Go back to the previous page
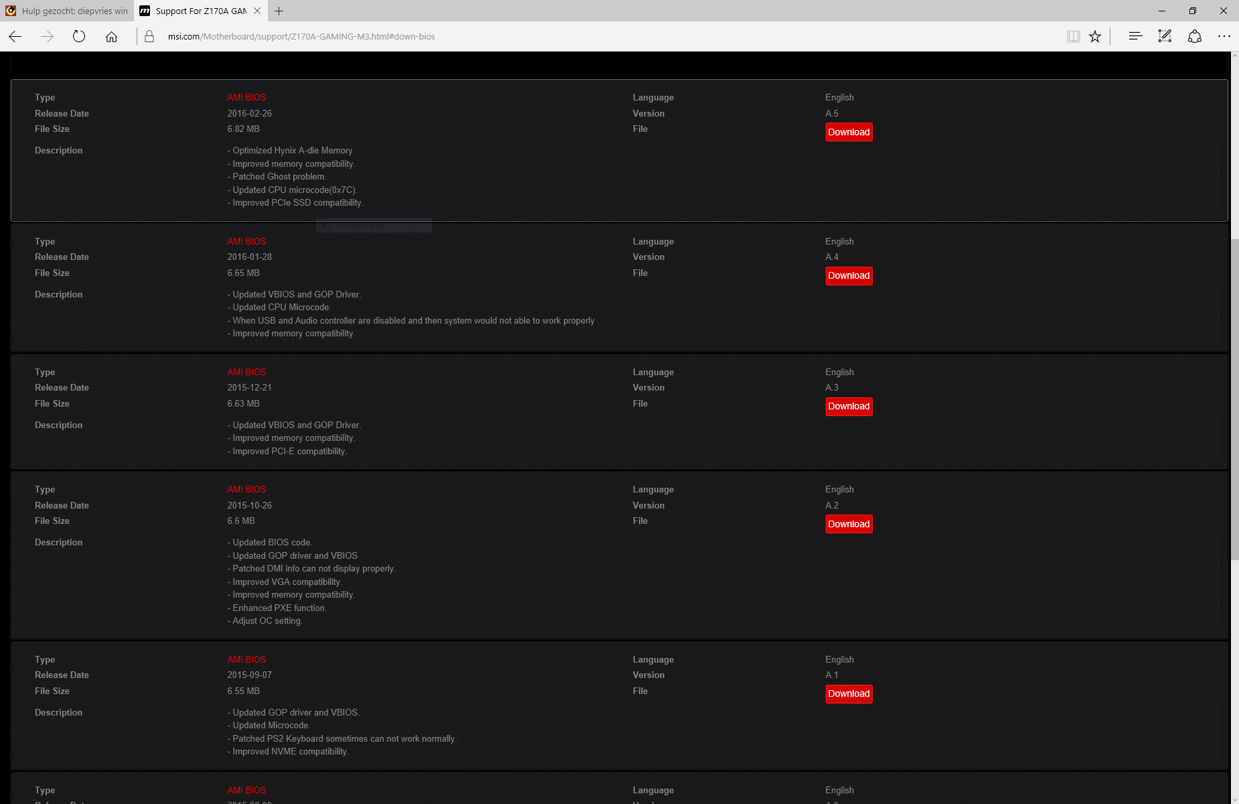The width and height of the screenshot is (1239, 804). click(15, 37)
